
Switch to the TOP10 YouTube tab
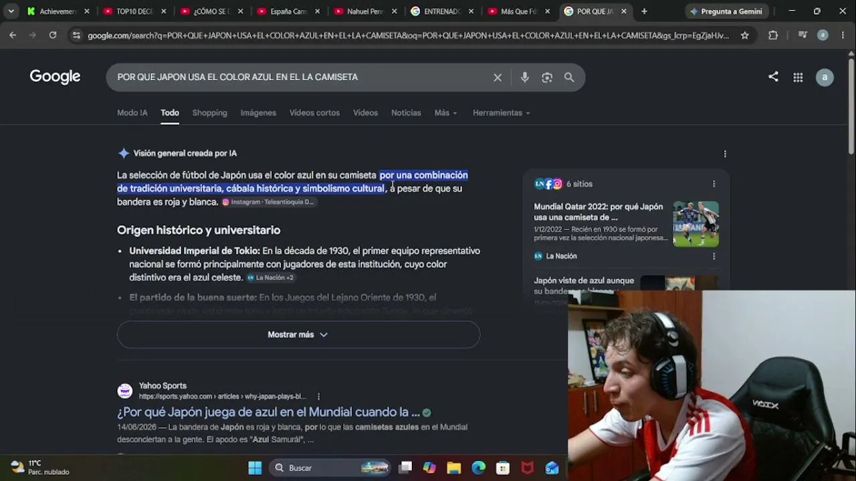tap(135, 11)
